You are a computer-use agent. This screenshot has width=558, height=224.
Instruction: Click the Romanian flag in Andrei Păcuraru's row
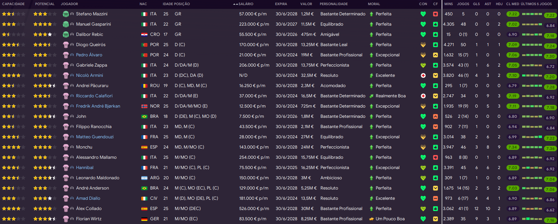click(144, 86)
